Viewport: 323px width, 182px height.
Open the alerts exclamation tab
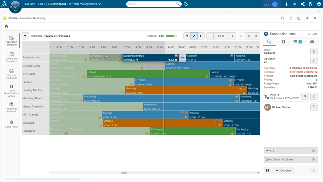pyautogui.click(x=283, y=42)
